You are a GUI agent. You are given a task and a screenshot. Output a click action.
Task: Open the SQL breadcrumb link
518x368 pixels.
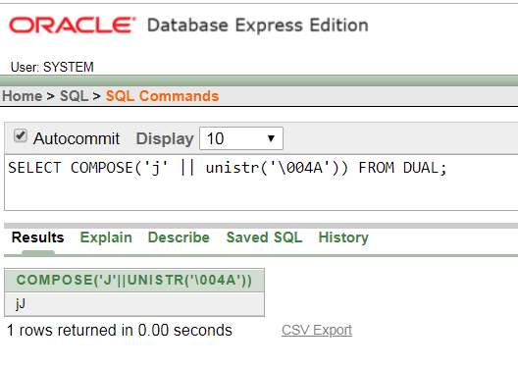coord(74,96)
